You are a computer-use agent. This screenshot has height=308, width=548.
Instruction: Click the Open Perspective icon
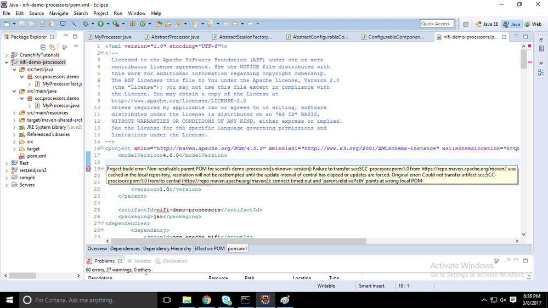point(466,24)
